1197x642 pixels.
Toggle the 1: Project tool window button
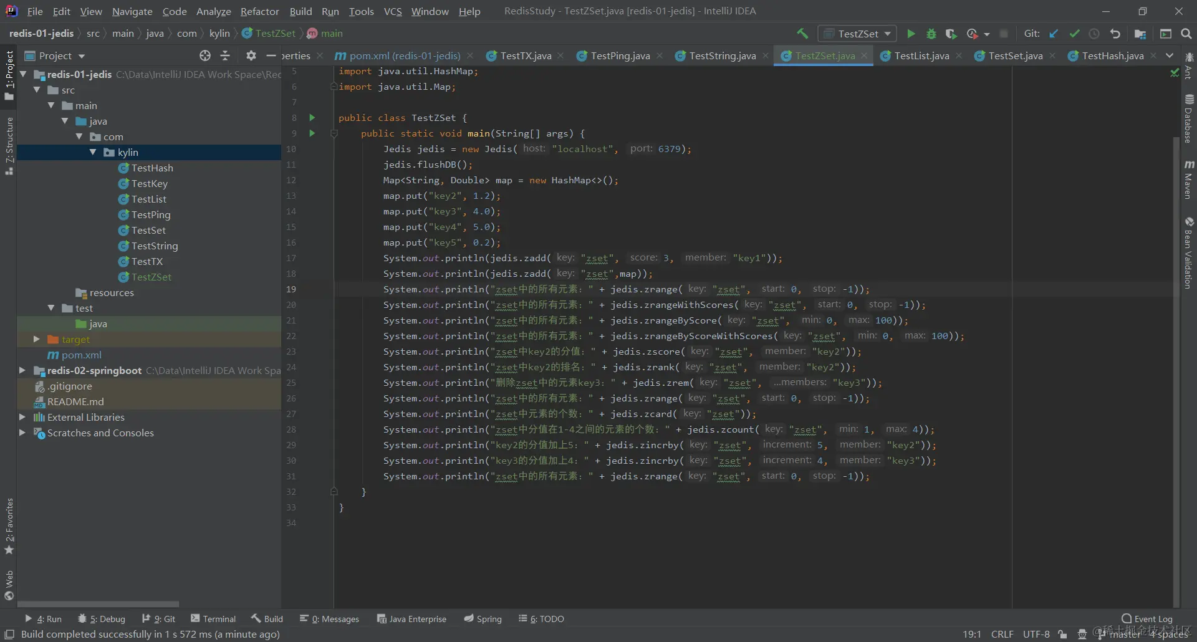pyautogui.click(x=9, y=76)
